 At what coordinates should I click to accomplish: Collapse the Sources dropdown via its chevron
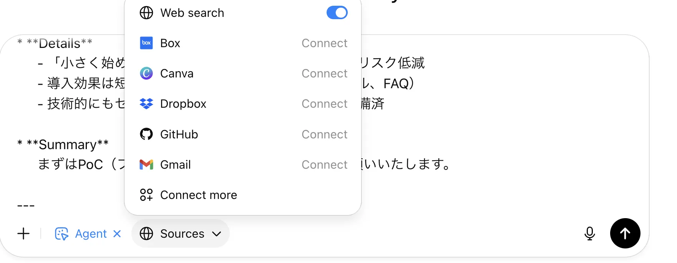(x=216, y=234)
